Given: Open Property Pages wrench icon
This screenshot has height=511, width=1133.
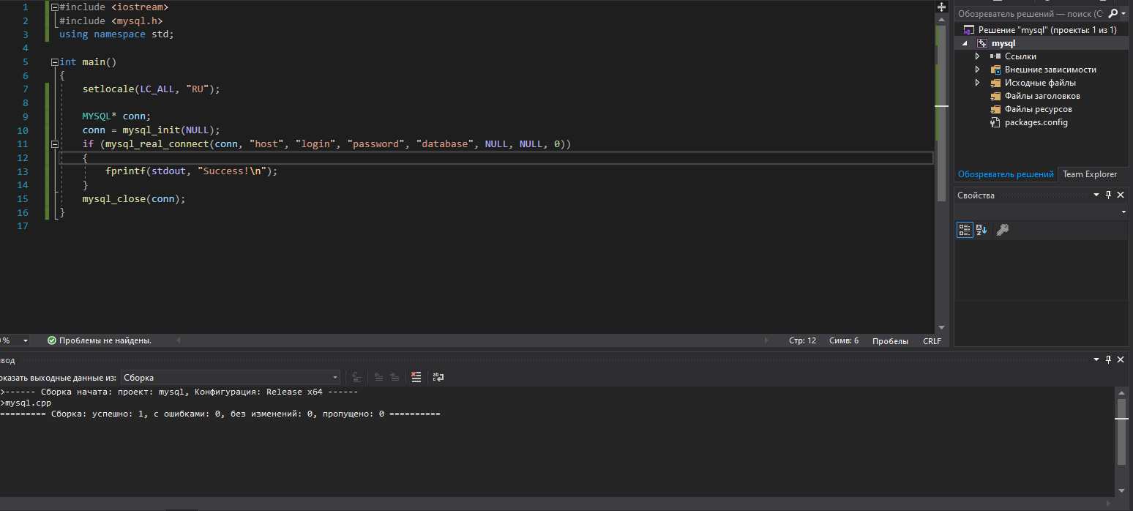Looking at the screenshot, I should tap(1003, 230).
